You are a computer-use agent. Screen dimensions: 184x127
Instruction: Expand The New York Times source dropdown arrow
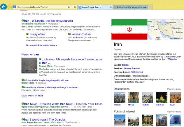coord(94,107)
